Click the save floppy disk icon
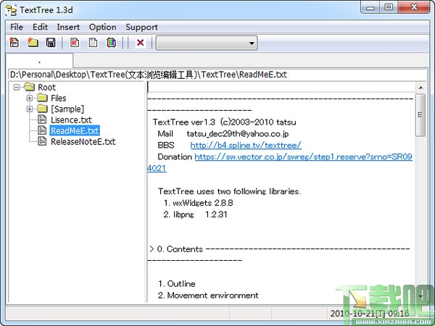Viewport: 435px width, 326px height. click(51, 43)
